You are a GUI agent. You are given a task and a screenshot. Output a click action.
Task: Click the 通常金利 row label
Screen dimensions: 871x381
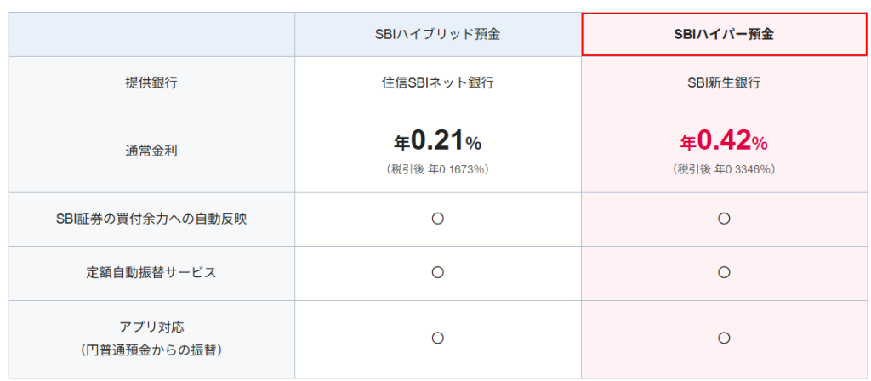pos(151,151)
